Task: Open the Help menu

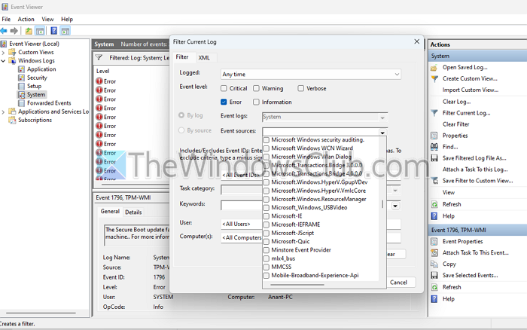Action: [x=67, y=19]
